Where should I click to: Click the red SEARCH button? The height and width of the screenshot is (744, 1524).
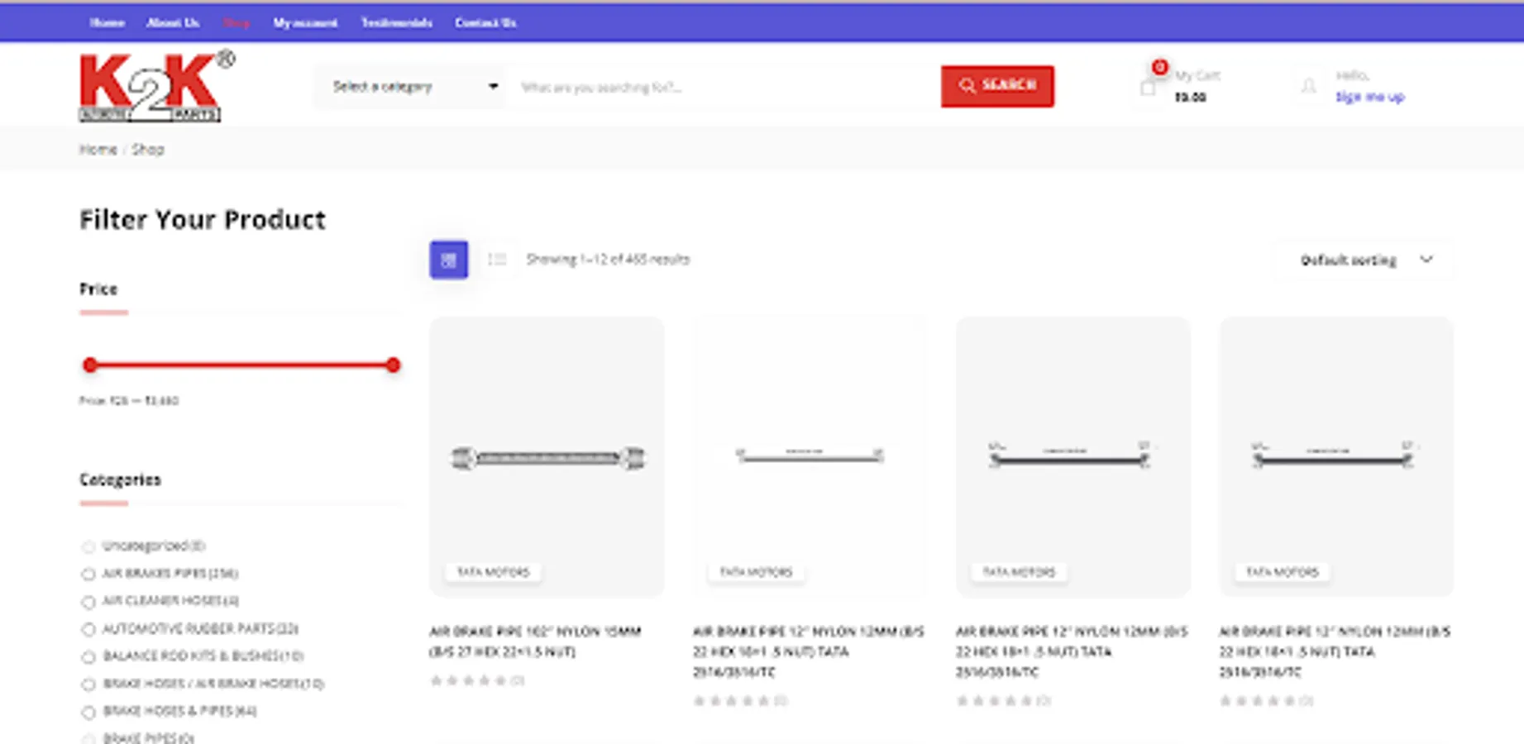click(997, 86)
